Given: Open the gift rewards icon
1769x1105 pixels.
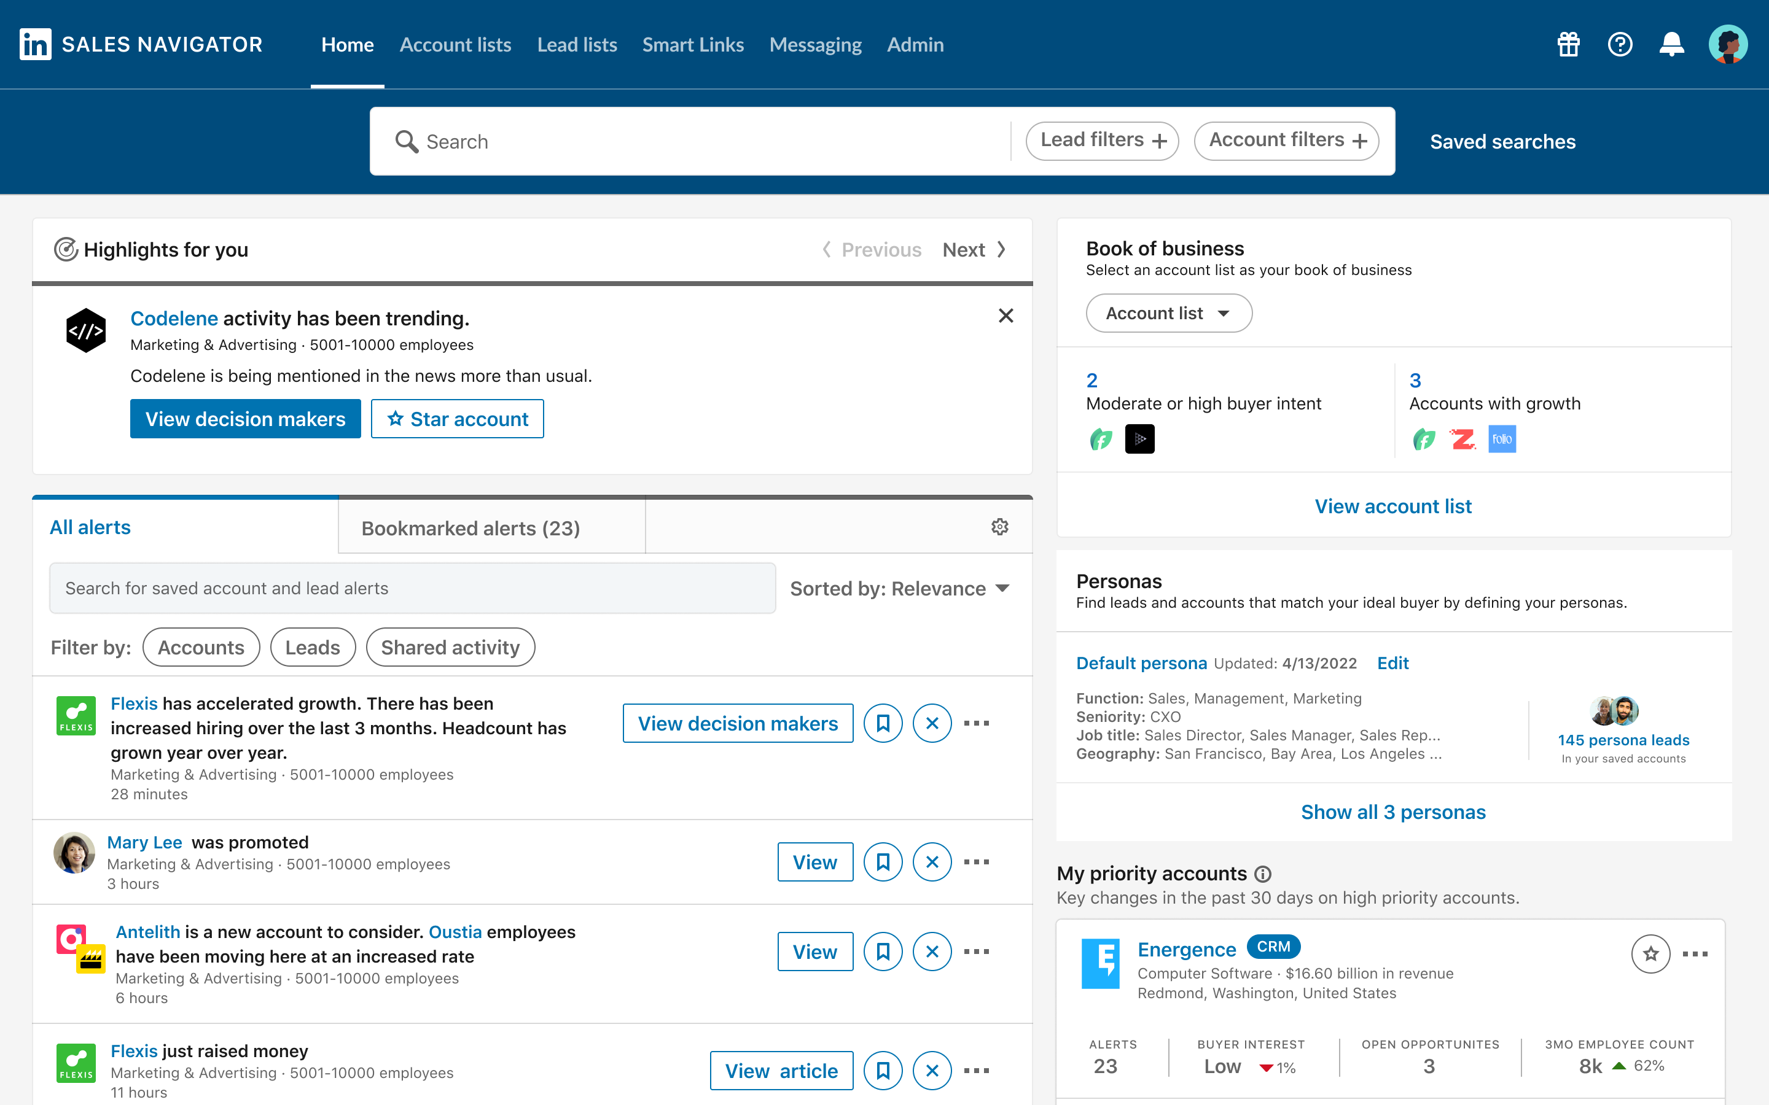Looking at the screenshot, I should click(1568, 45).
